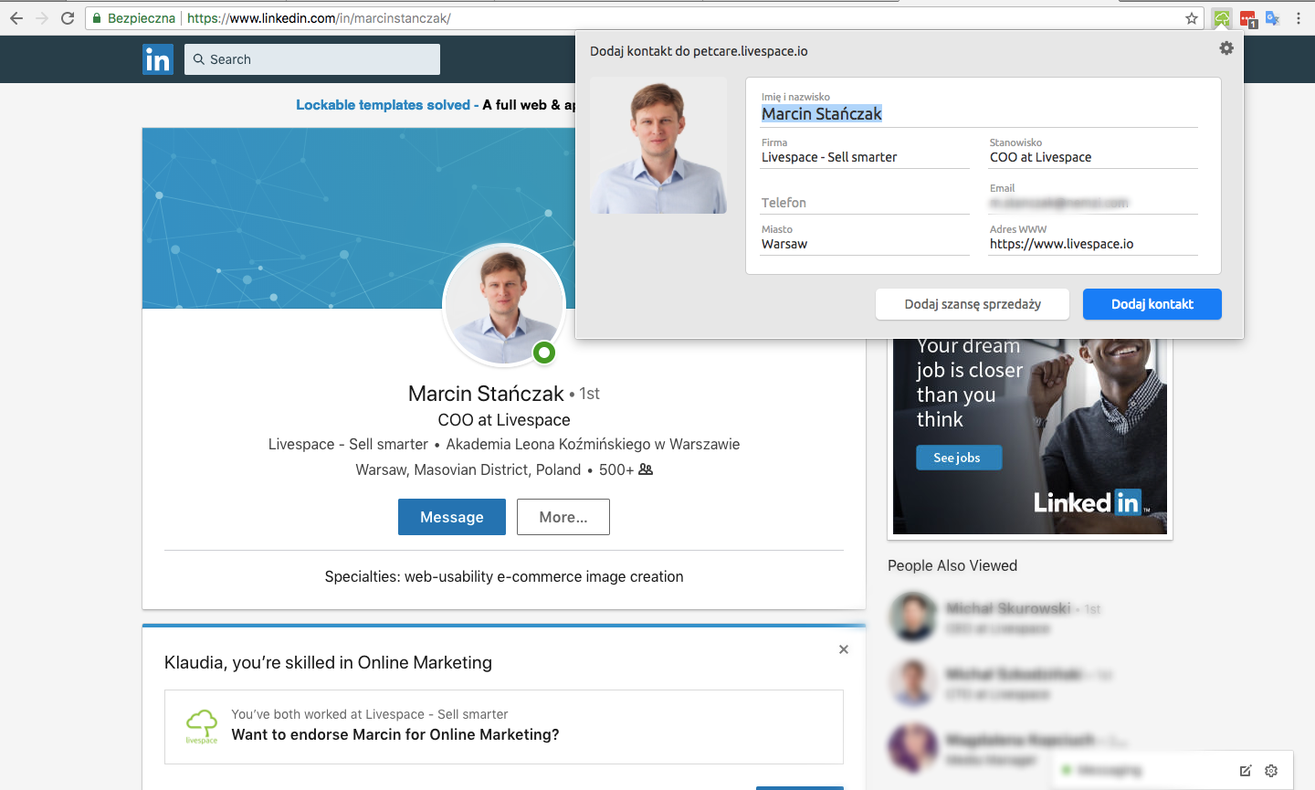Open third People Also Viewed profile photo
The width and height of the screenshot is (1315, 790).
(913, 748)
